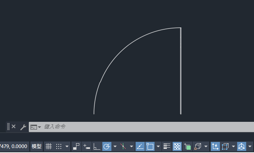Toggle transparency checkerboard icon
This screenshot has height=153, width=254.
click(177, 146)
